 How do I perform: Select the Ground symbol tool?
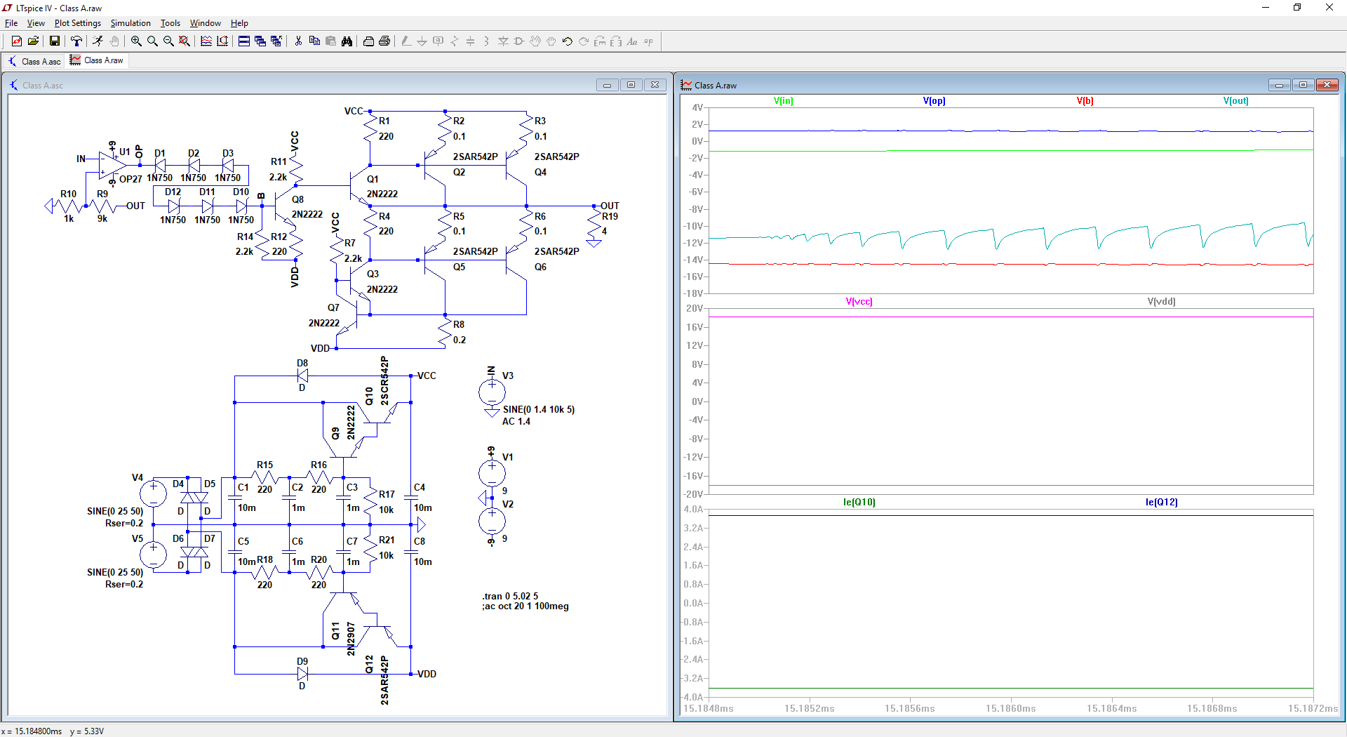pos(422,41)
